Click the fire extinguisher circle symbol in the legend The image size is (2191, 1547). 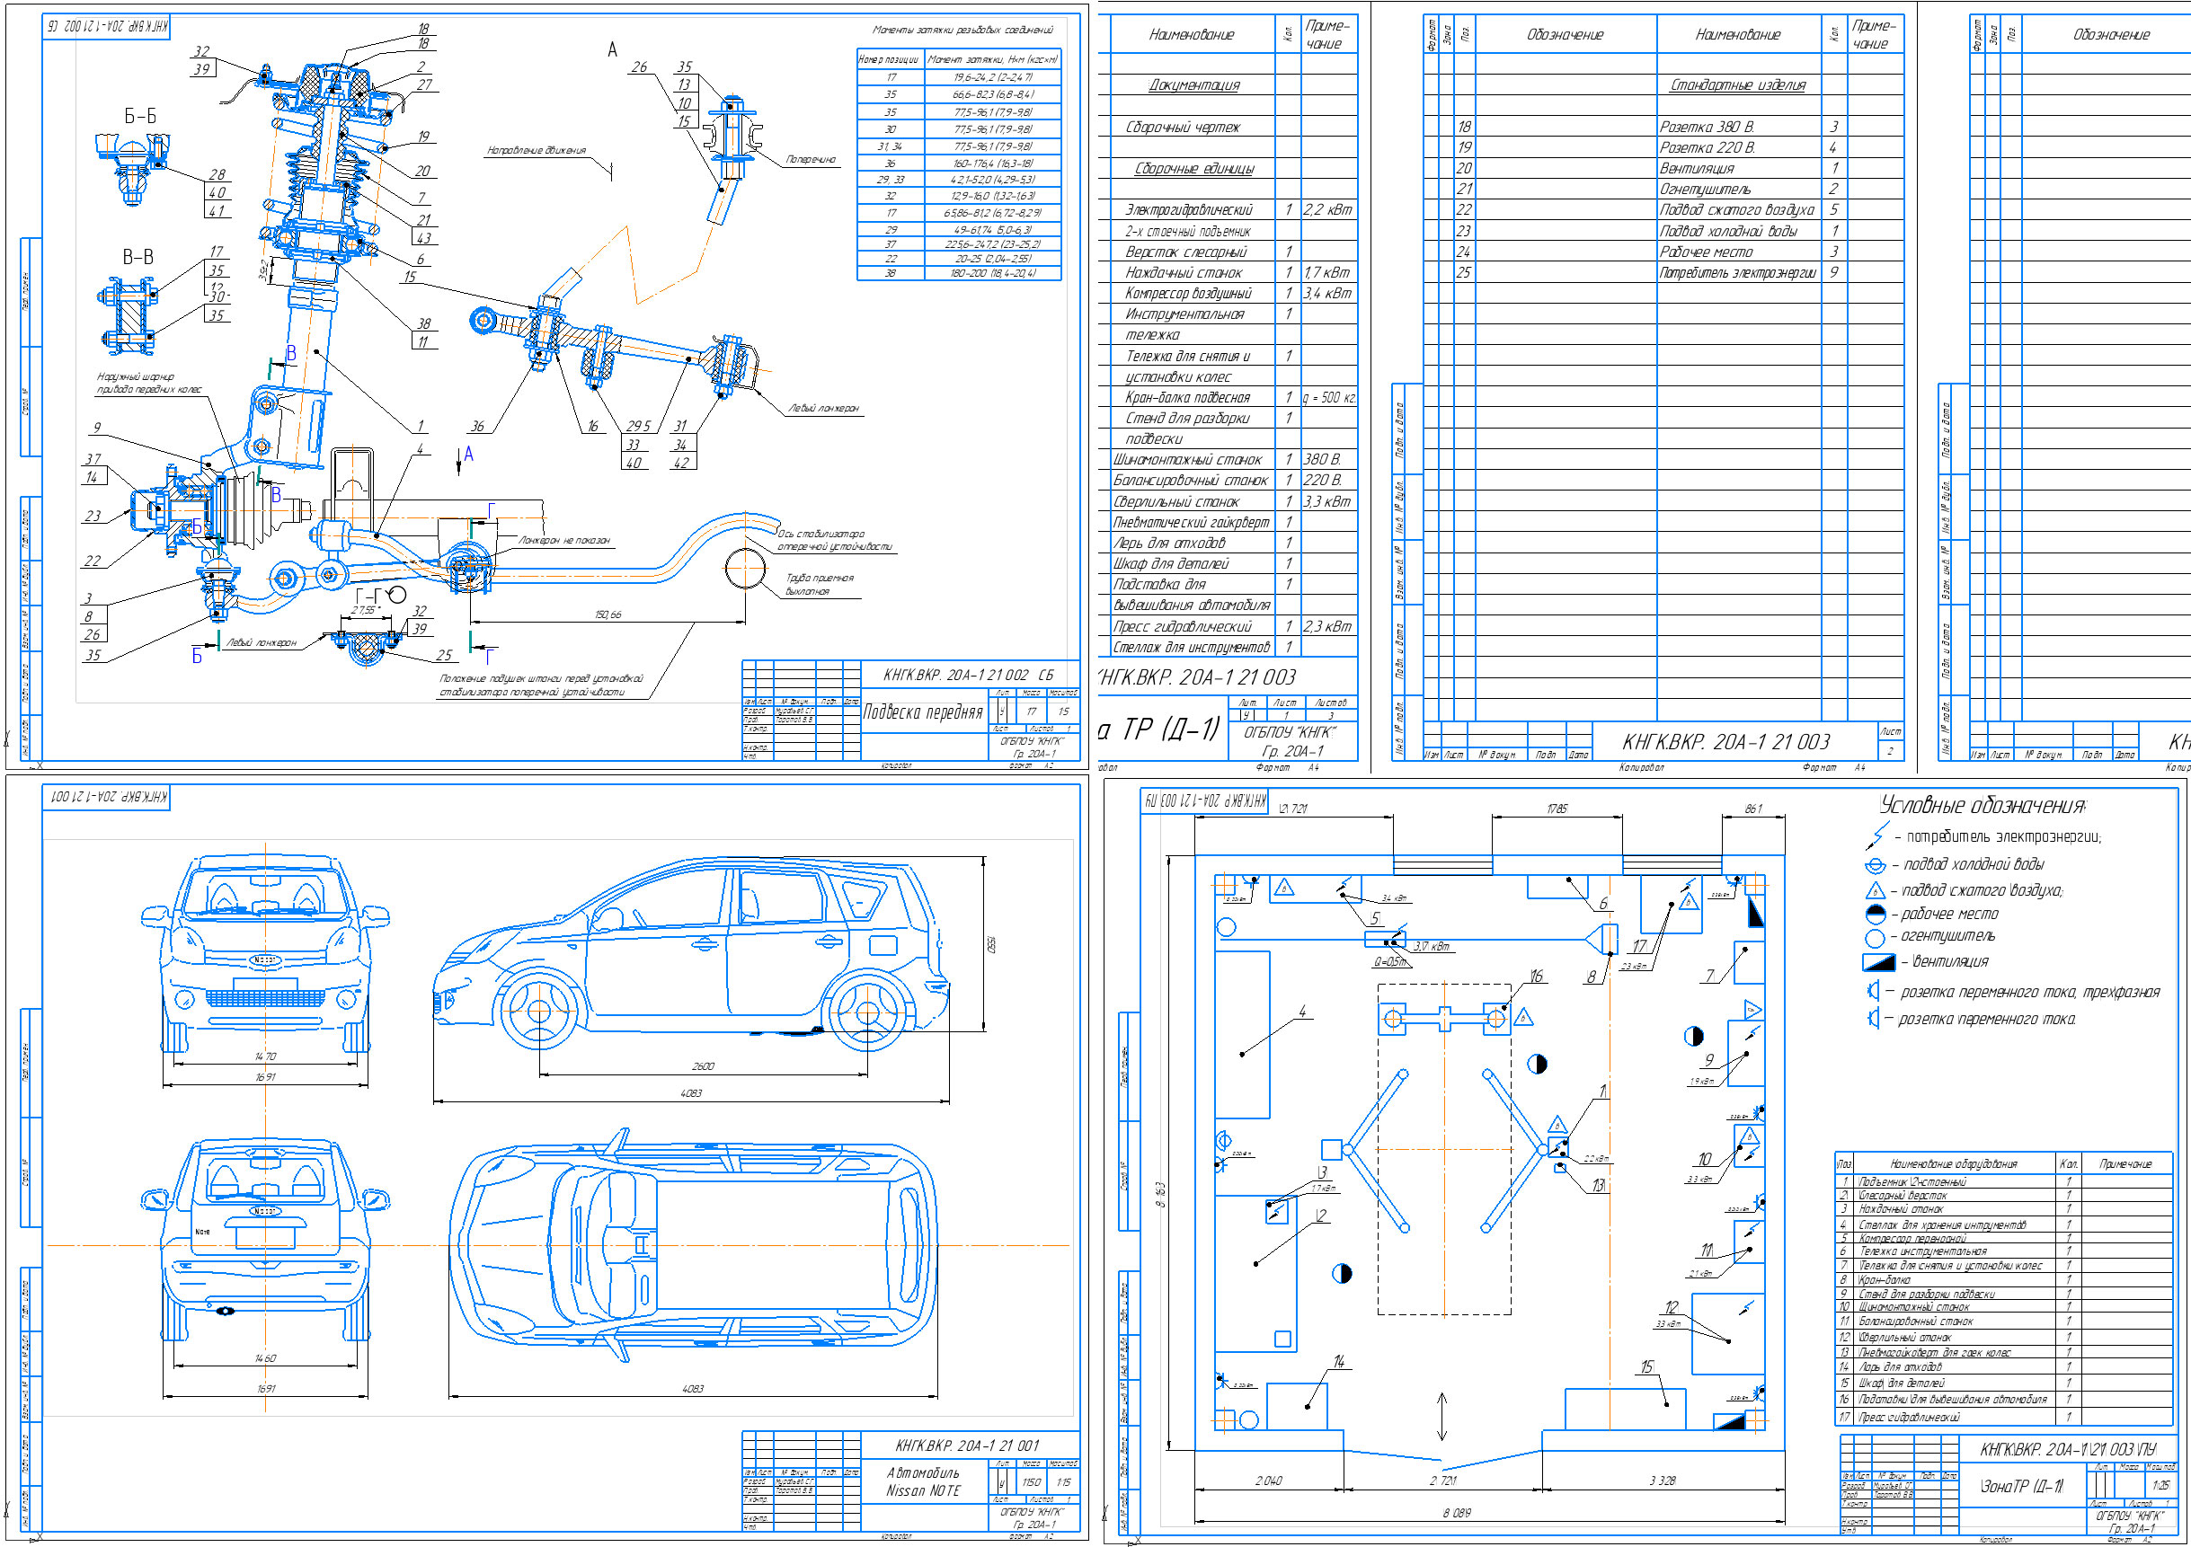[1876, 938]
